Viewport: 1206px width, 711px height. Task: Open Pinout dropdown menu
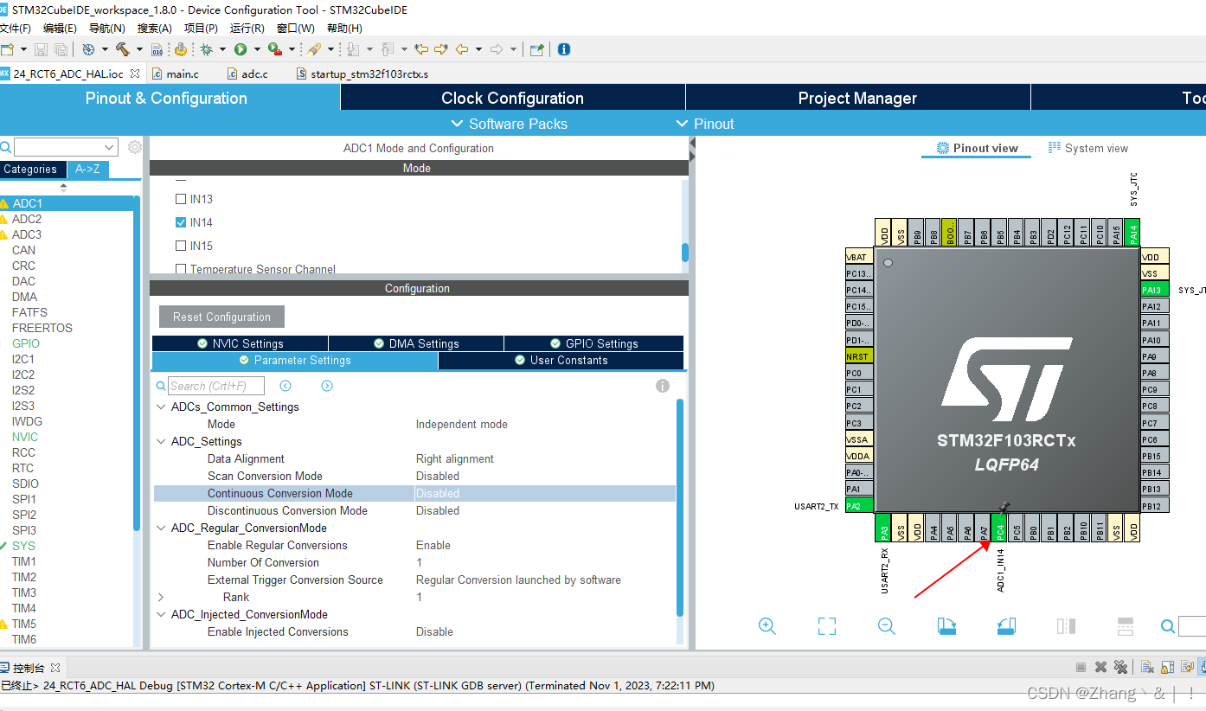click(705, 124)
